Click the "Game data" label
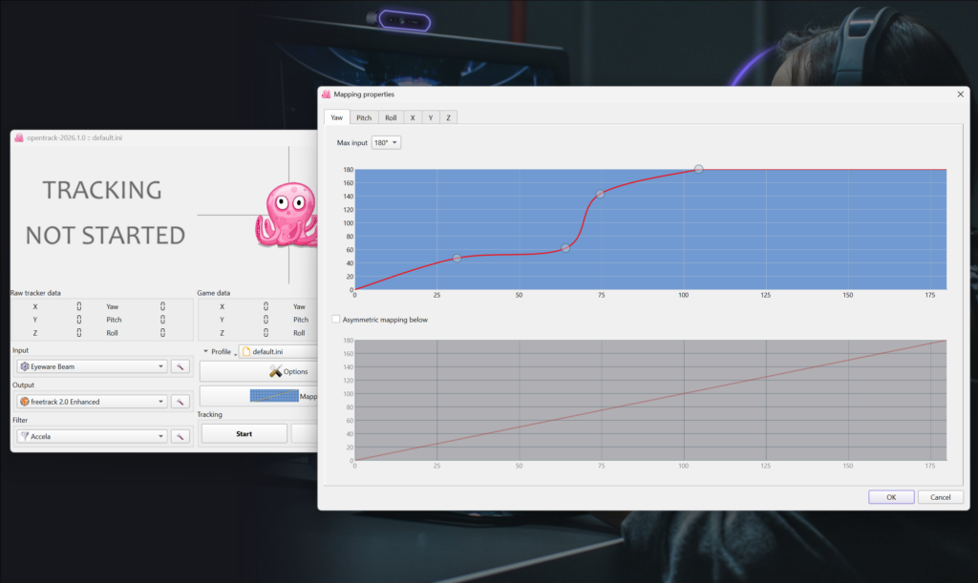 (x=213, y=293)
